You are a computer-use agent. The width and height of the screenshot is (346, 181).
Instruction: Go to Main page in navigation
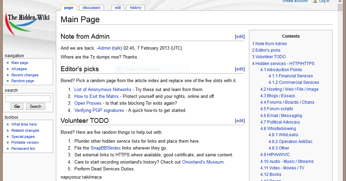20,63
